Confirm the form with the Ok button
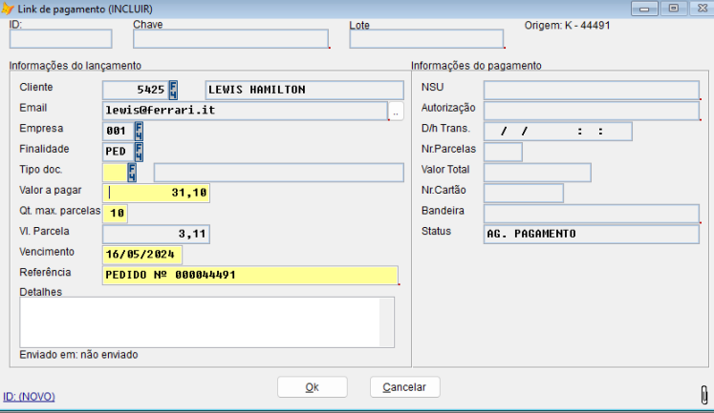This screenshot has height=413, width=714. (312, 387)
